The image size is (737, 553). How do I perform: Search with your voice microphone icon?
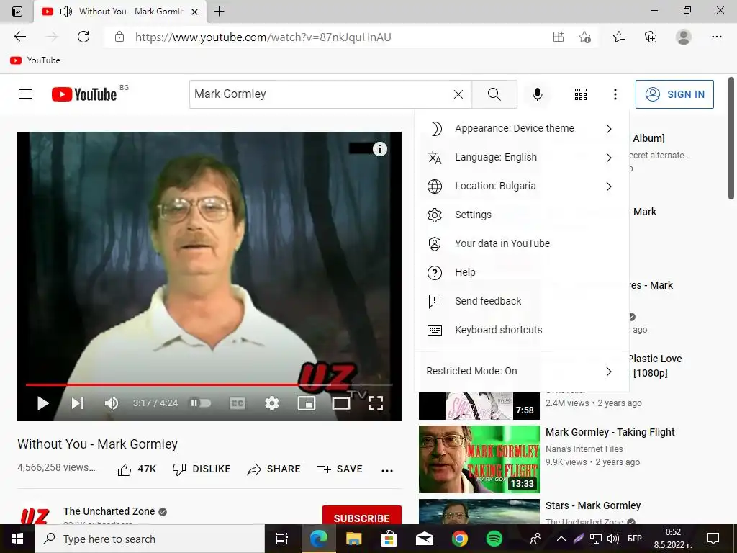point(537,94)
